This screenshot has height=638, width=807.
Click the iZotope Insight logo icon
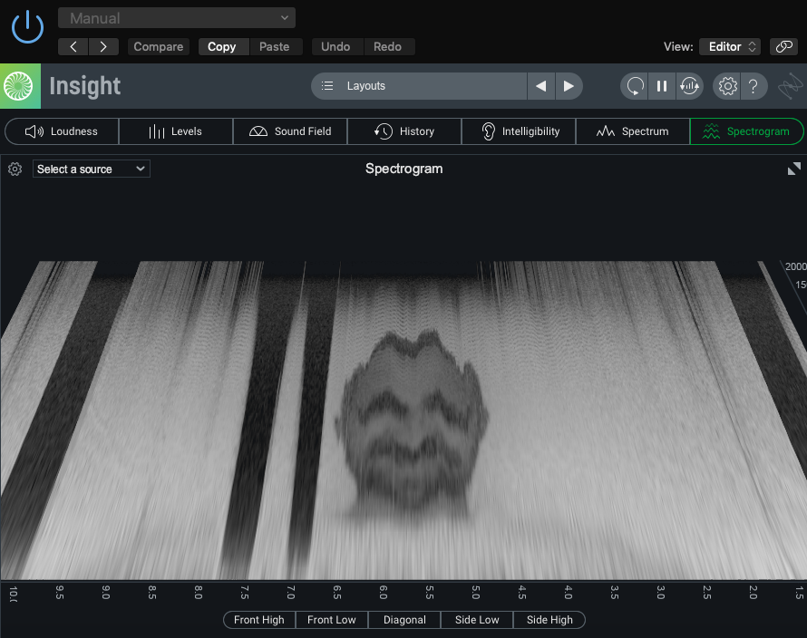pyautogui.click(x=18, y=86)
